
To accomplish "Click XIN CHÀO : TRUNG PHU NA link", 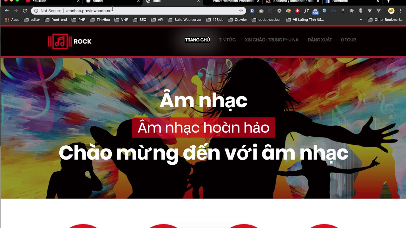I will pyautogui.click(x=272, y=40).
